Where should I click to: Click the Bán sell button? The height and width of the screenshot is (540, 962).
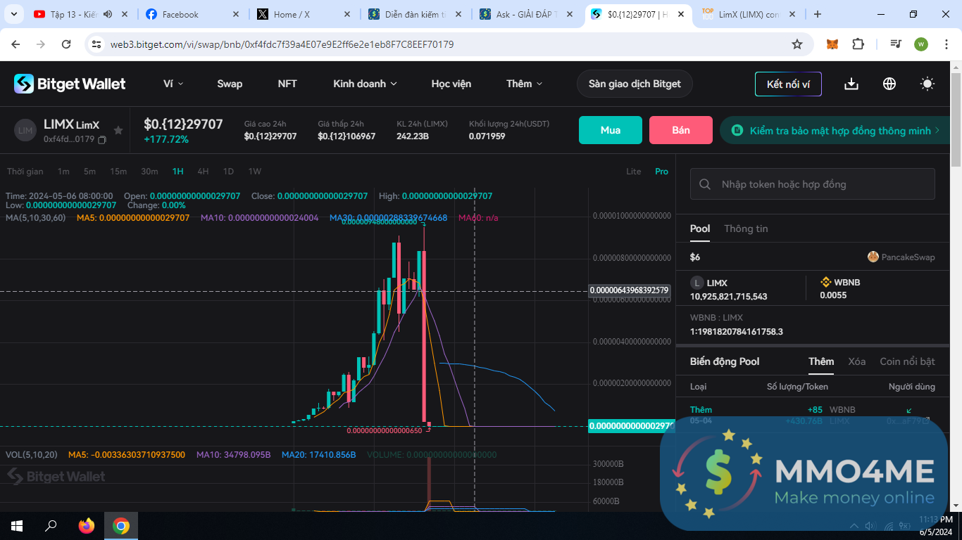[x=681, y=130]
